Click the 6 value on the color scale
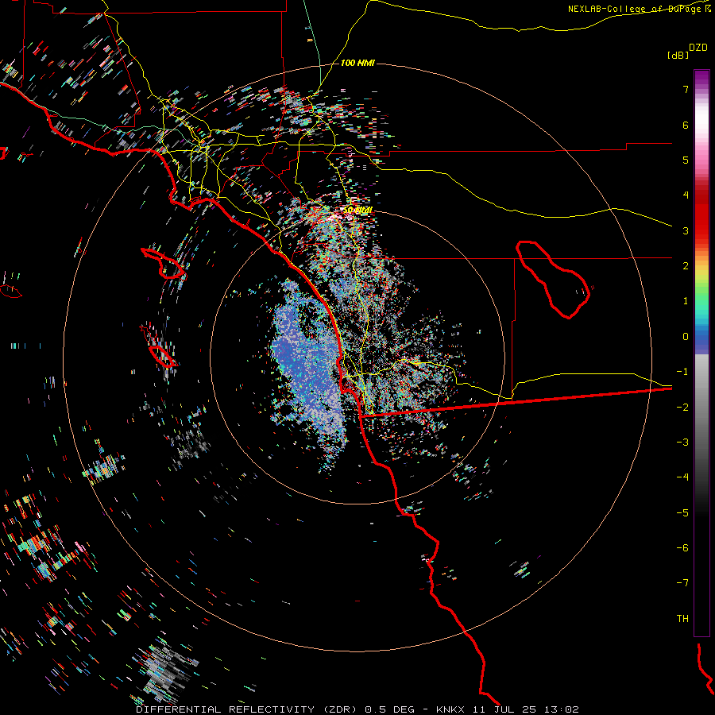The width and height of the screenshot is (715, 715). click(686, 125)
